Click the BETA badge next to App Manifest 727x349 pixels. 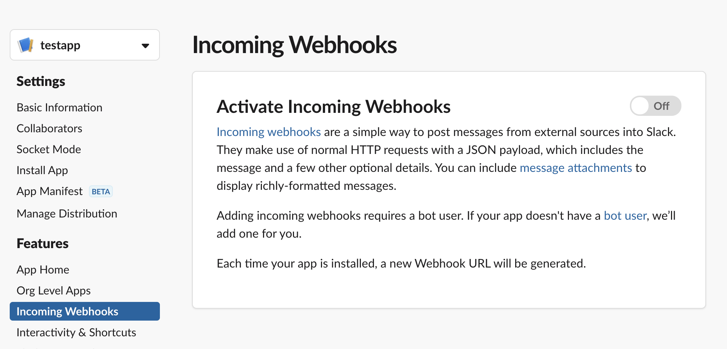click(x=101, y=192)
